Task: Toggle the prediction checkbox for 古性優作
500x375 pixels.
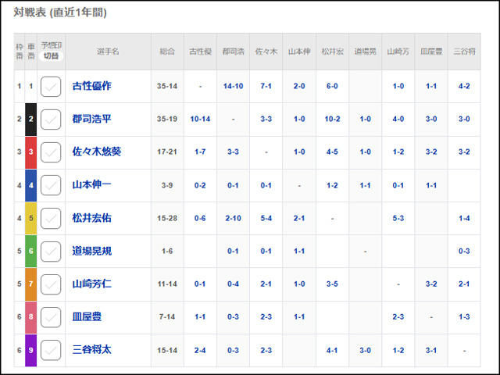Action: point(51,86)
